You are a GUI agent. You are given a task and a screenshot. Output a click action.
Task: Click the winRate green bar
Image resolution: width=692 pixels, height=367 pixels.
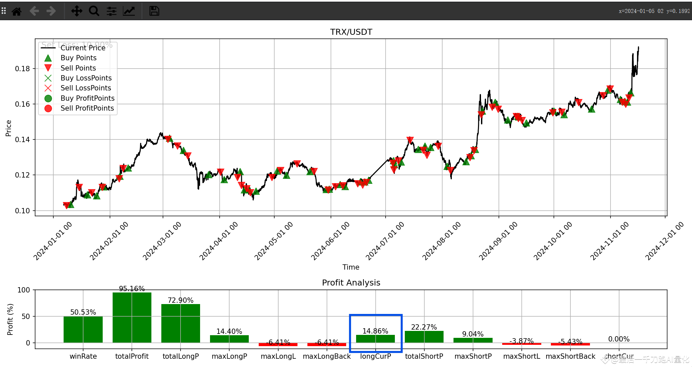pyautogui.click(x=83, y=330)
